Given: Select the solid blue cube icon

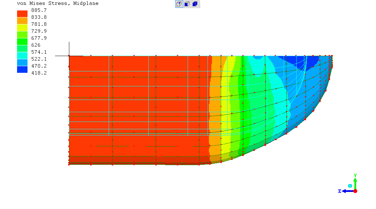Looking at the screenshot, I should [x=195, y=4].
